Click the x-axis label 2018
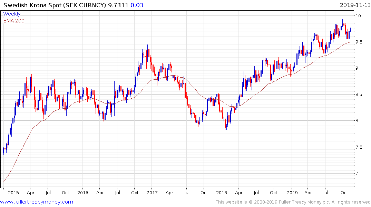The width and height of the screenshot is (371, 207). (x=222, y=193)
